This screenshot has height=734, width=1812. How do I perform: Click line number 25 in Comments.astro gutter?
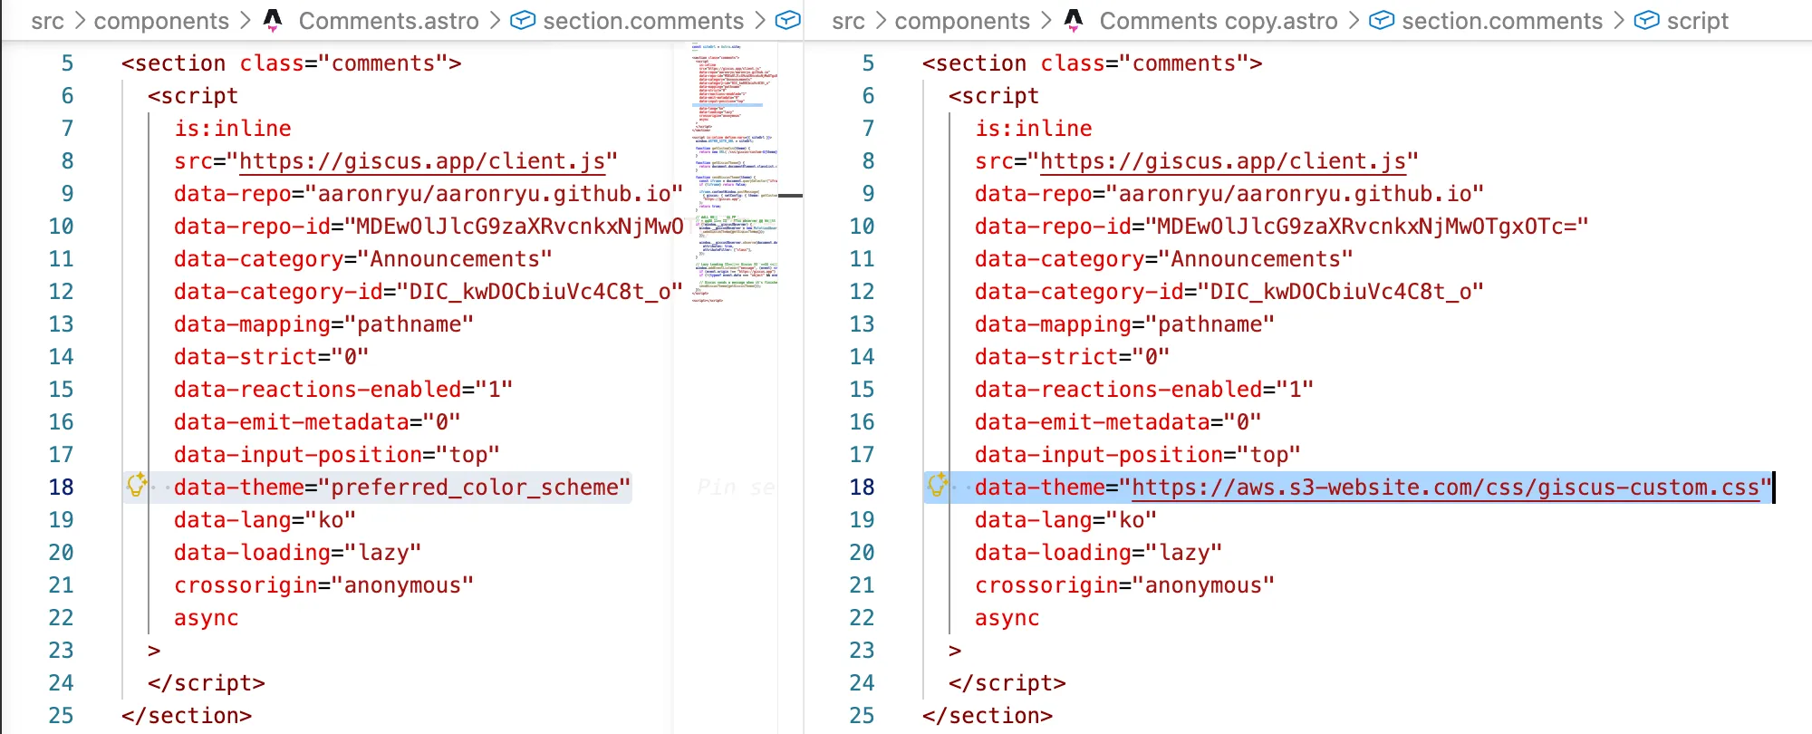tap(61, 716)
